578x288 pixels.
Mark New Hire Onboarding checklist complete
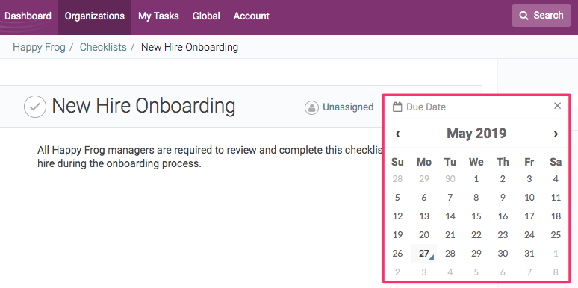click(x=35, y=107)
